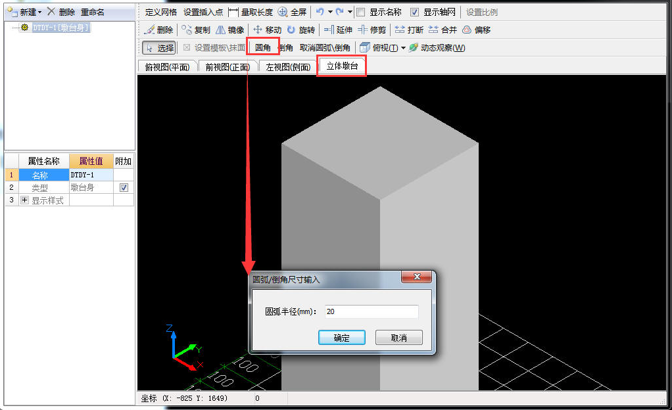The width and height of the screenshot is (672, 410).
Task: Choose the 修剪 trim tool
Action: (x=372, y=30)
